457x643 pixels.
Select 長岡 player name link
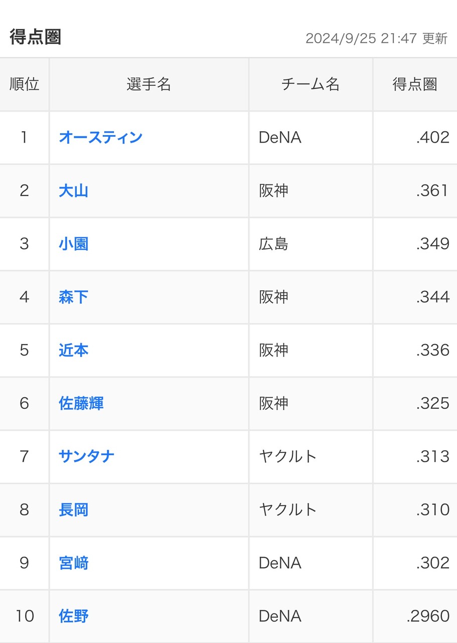[74, 510]
